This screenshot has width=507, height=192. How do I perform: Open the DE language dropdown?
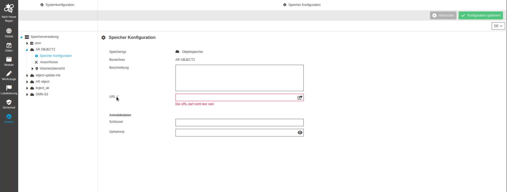[498, 26]
